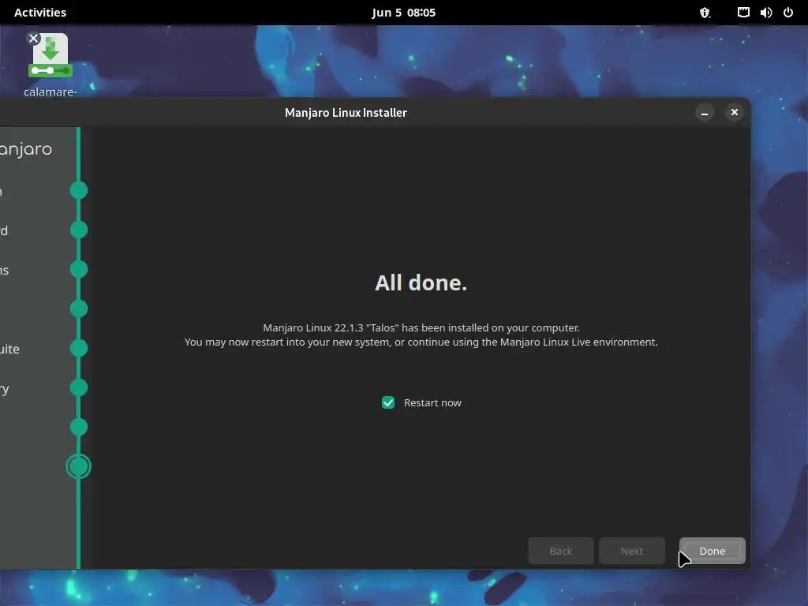Open the calamares installer desktop icon
Image resolution: width=808 pixels, height=606 pixels.
point(50,65)
